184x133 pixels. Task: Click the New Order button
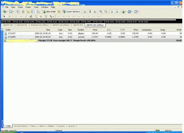(49, 11)
